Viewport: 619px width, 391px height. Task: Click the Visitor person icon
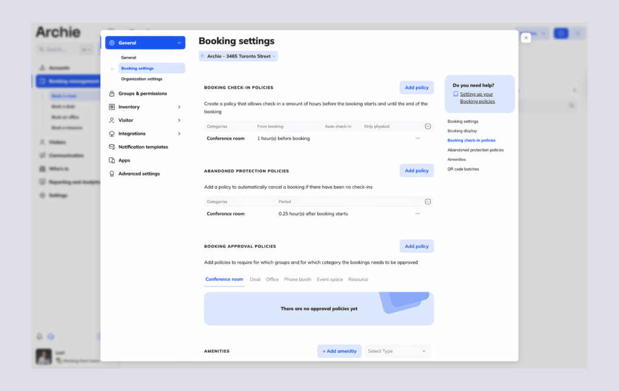click(113, 120)
